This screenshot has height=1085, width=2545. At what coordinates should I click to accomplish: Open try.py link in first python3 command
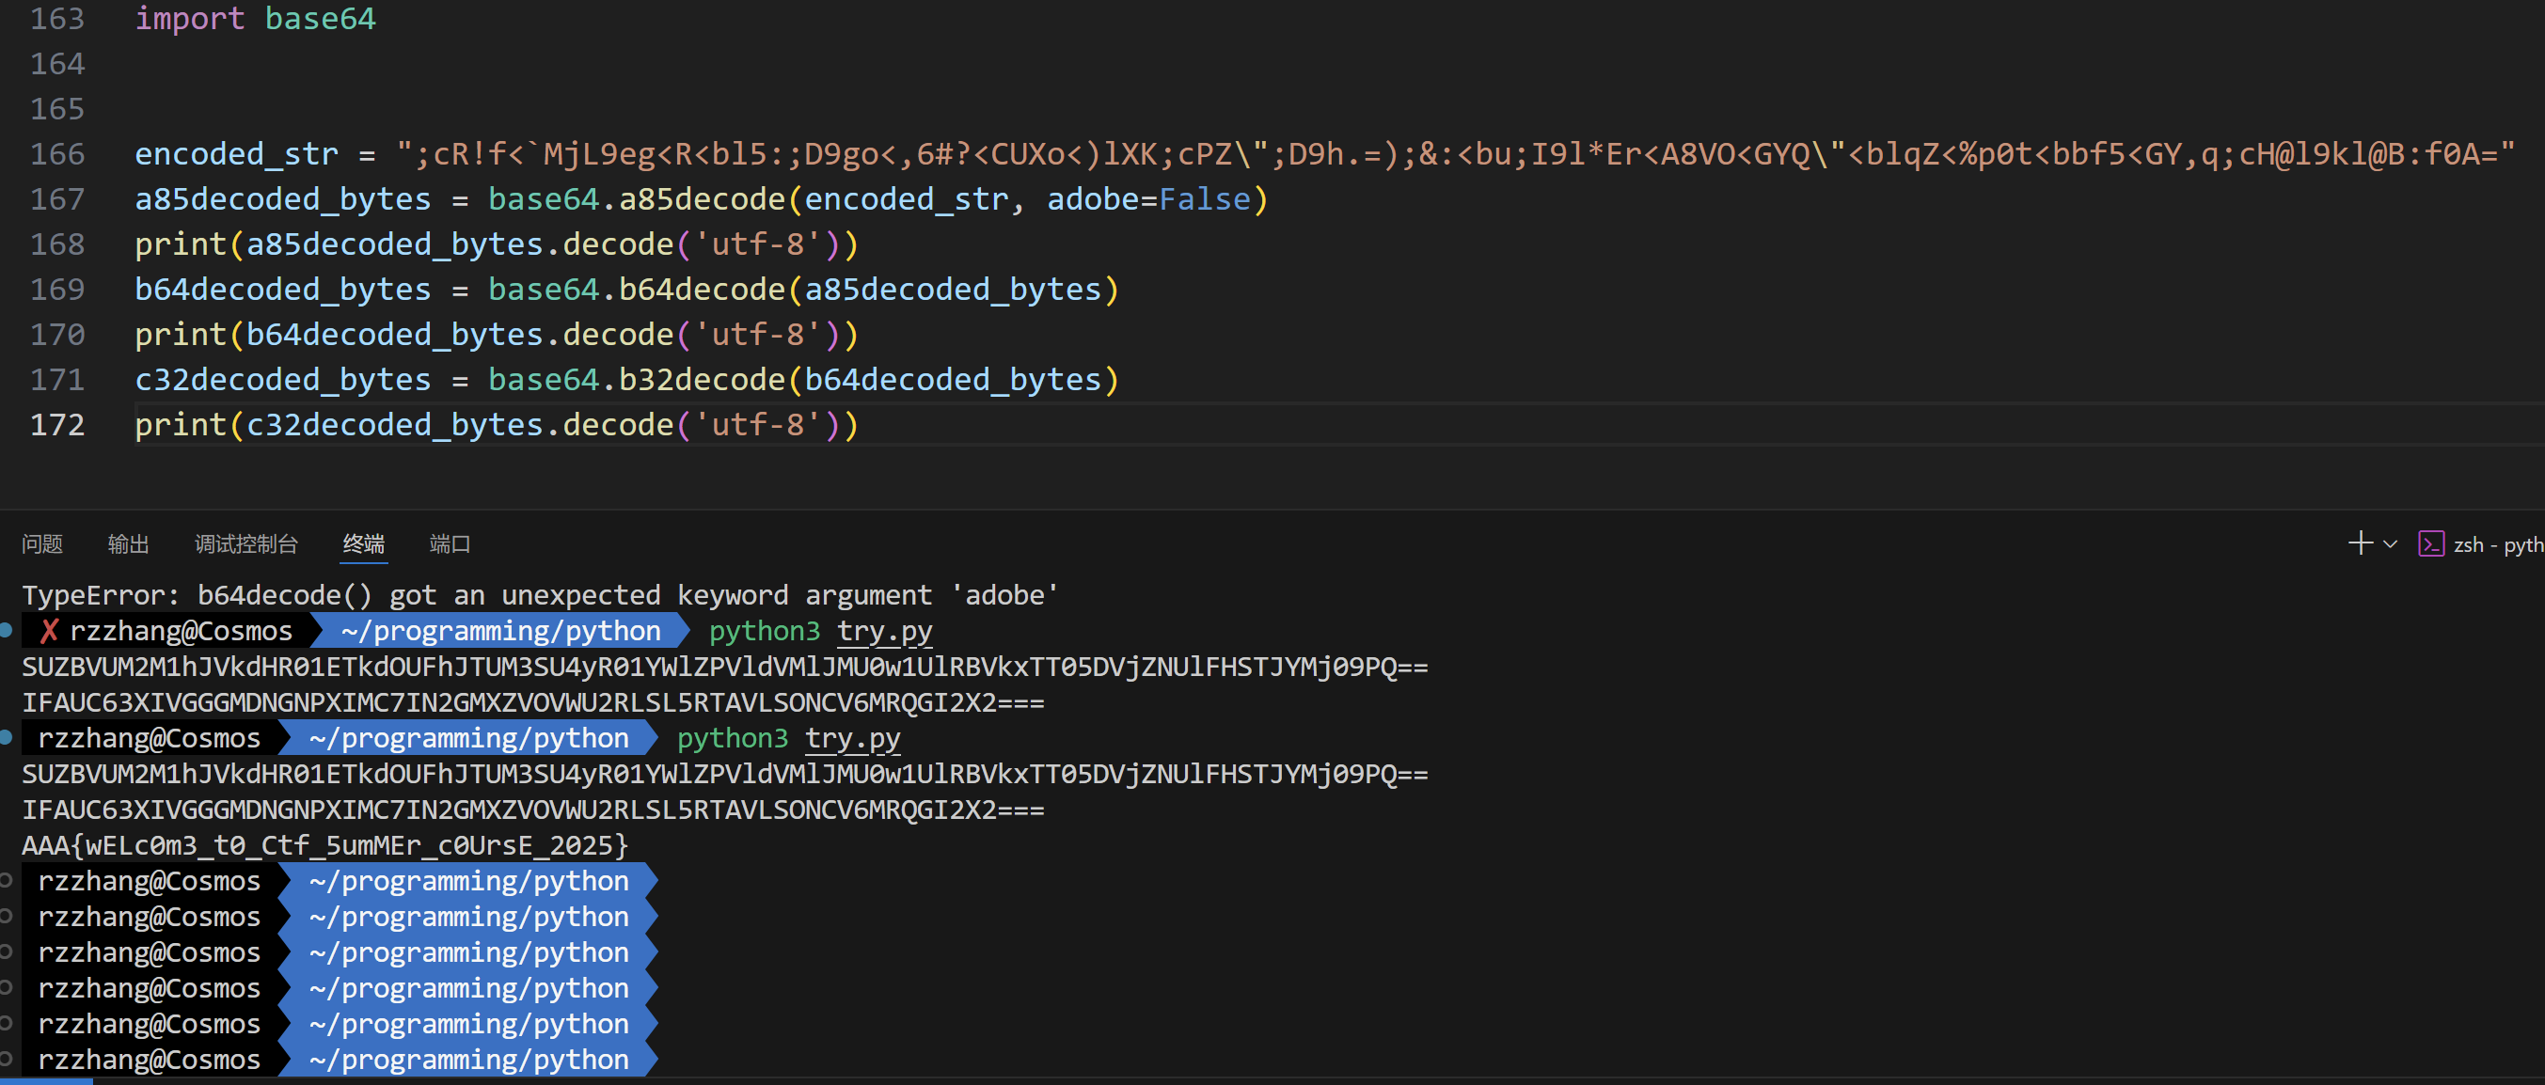(884, 631)
